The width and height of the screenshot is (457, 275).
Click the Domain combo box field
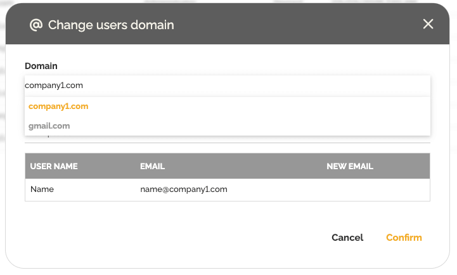click(x=227, y=86)
